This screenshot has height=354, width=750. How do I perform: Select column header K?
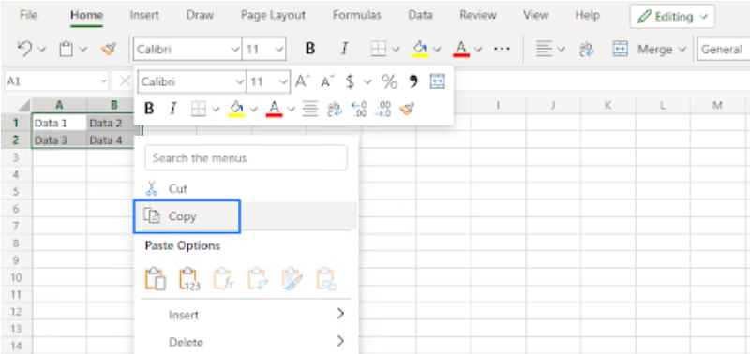tap(607, 105)
